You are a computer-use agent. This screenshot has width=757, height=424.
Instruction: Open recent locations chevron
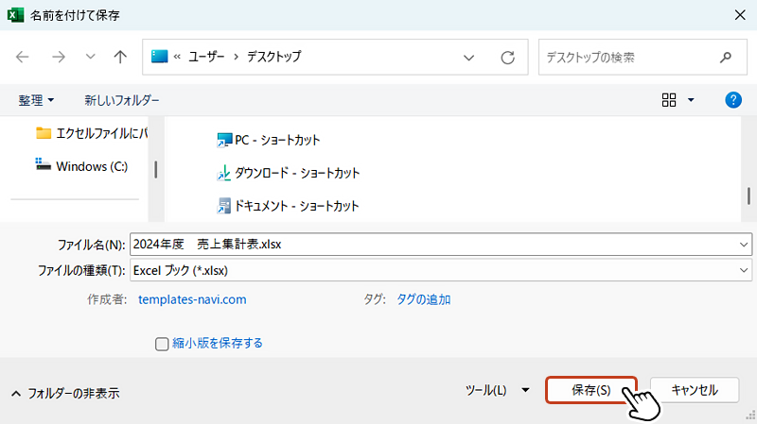click(90, 57)
